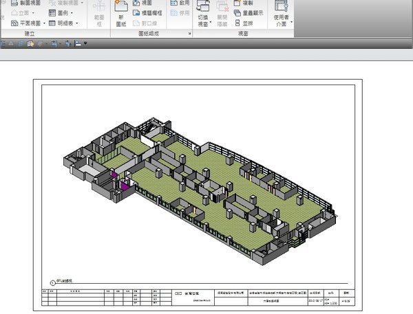Click the 標題欄框 (Title Block) tool
The image size is (413, 314).
(x=147, y=13)
